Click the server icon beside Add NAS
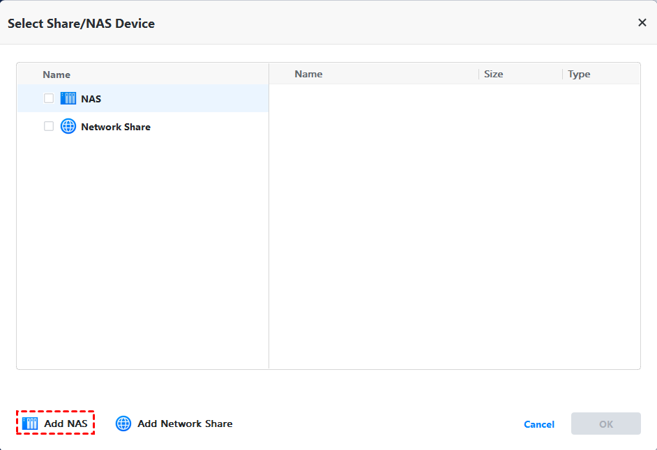The image size is (657, 450). [x=30, y=424]
